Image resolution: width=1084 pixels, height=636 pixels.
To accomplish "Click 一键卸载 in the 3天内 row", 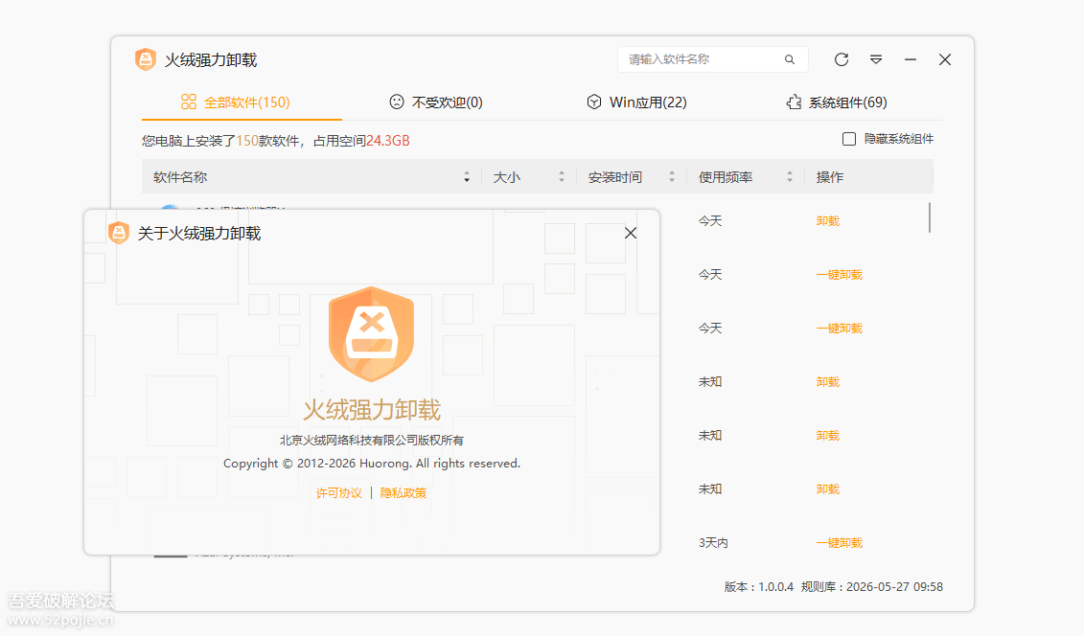I will click(840, 543).
